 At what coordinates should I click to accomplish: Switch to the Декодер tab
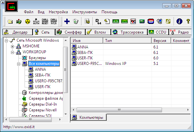(x=17, y=32)
